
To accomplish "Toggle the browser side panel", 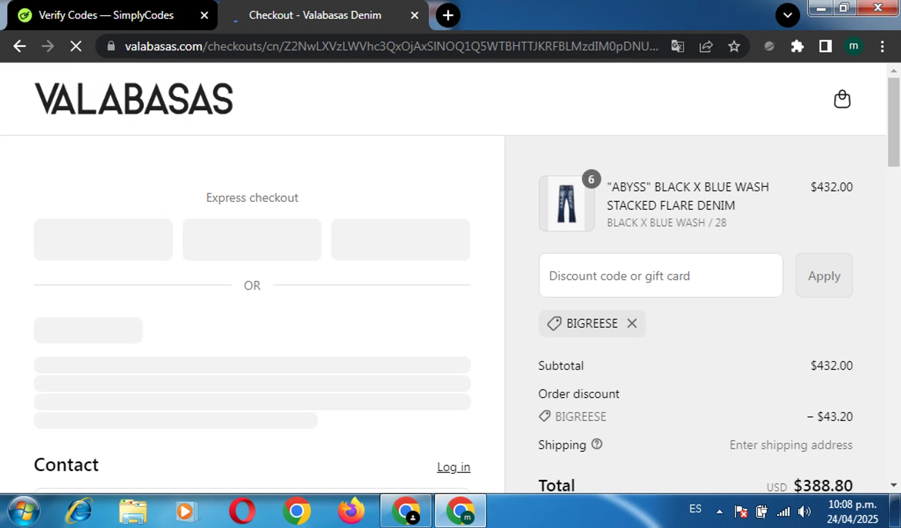I will point(825,46).
